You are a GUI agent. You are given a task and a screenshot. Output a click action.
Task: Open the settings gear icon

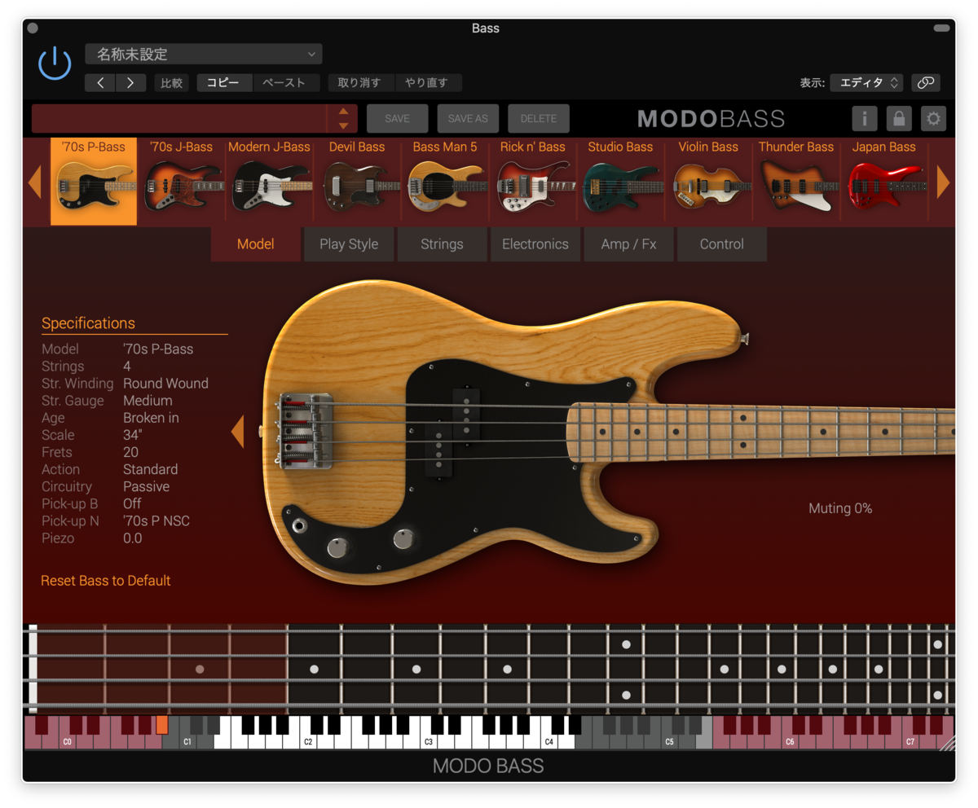click(933, 118)
